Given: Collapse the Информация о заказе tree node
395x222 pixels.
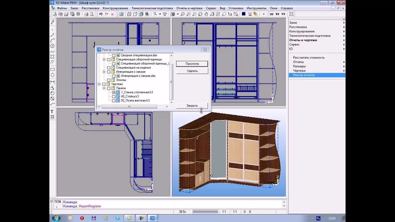Looking at the screenshot, I should coord(104,72).
